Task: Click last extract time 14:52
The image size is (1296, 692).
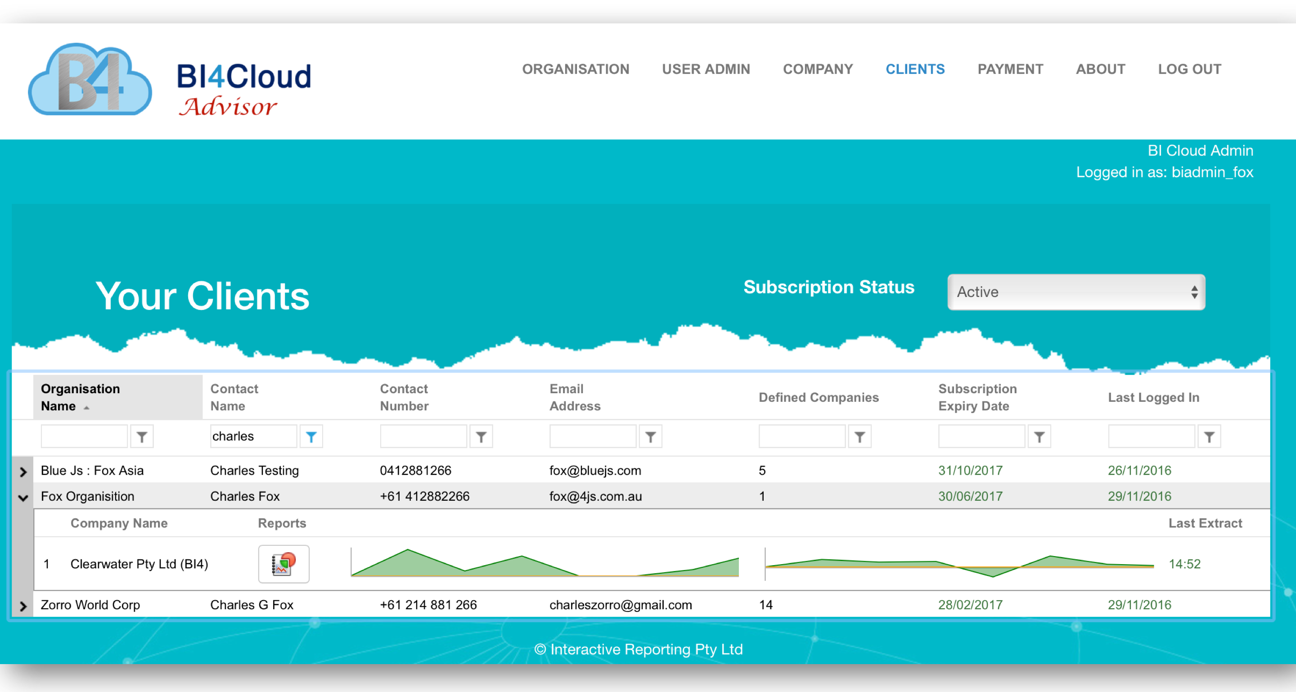Action: point(1185,564)
